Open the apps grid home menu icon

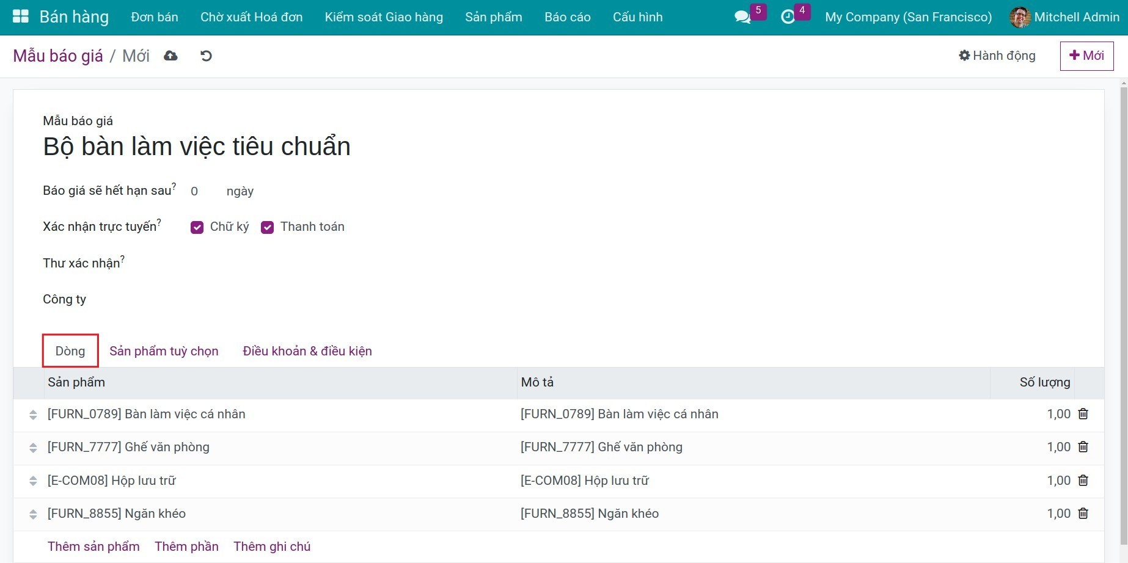tap(20, 16)
